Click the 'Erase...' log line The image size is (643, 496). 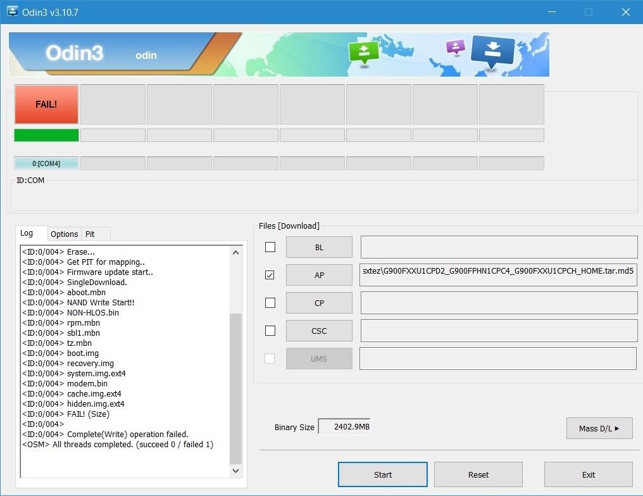pyautogui.click(x=58, y=251)
